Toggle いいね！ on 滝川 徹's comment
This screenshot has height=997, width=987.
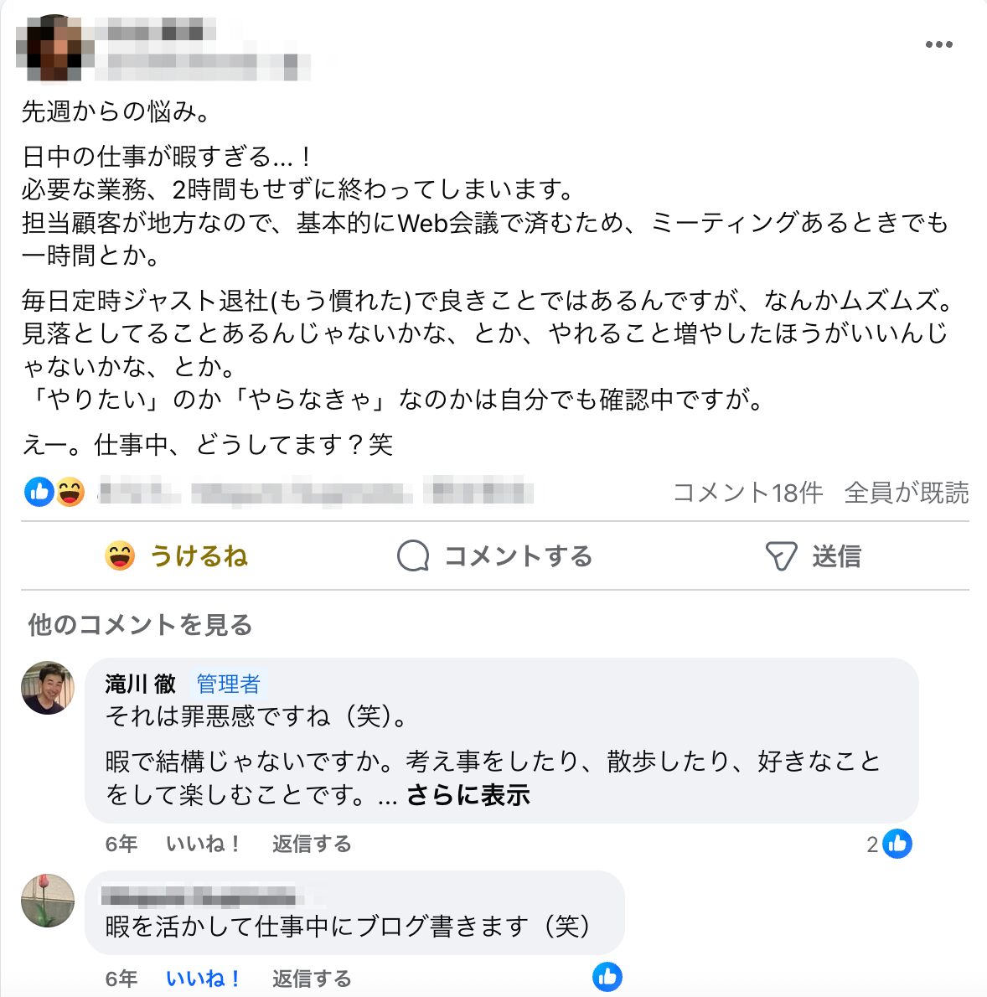click(203, 844)
